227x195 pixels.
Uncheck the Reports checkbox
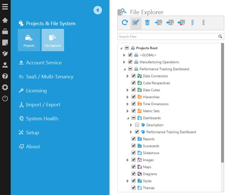pos(133,139)
